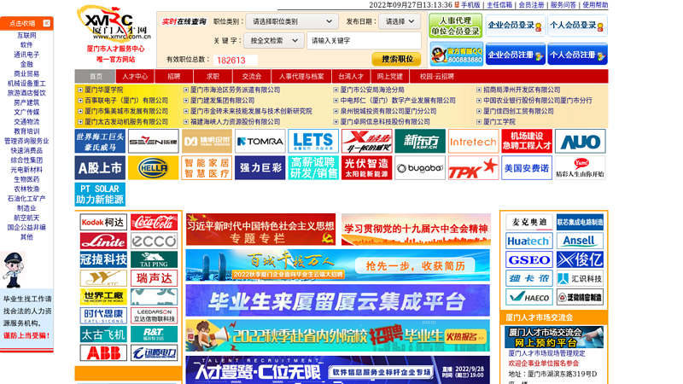Click the TOMRA company logo

pyautogui.click(x=260, y=142)
